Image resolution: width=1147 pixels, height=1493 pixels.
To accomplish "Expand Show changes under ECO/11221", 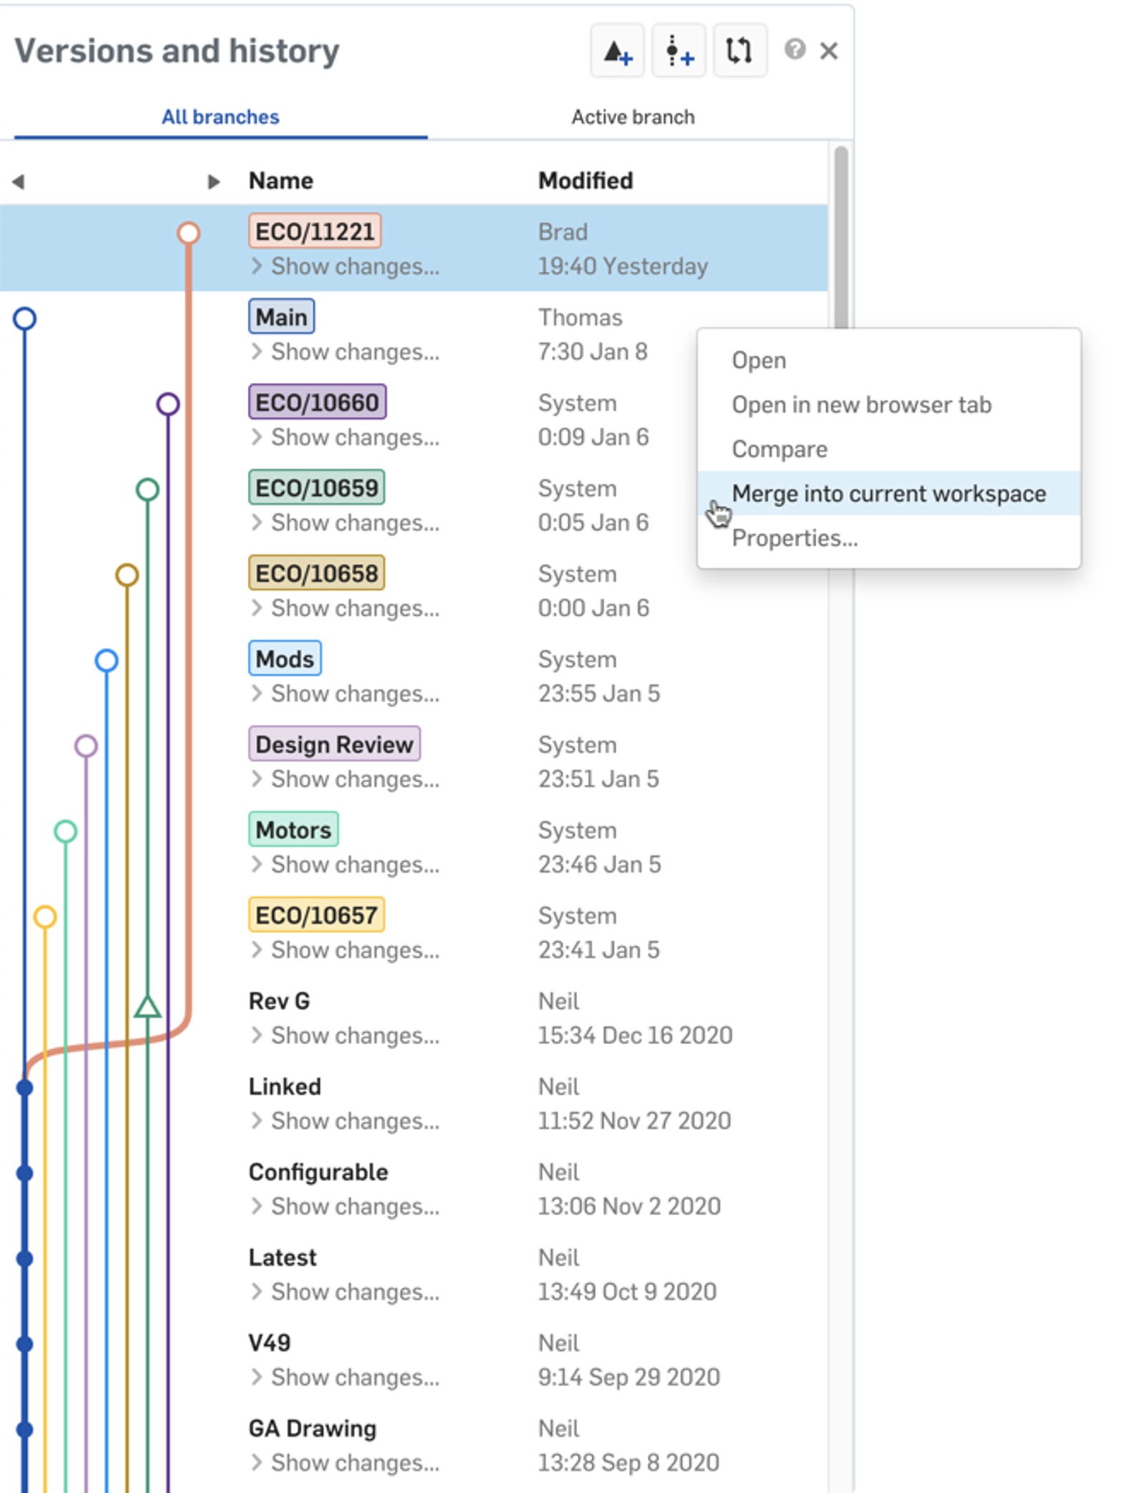I will [x=354, y=267].
